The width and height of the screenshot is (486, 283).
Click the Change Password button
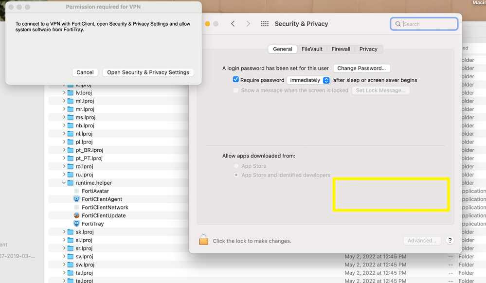[x=361, y=68]
